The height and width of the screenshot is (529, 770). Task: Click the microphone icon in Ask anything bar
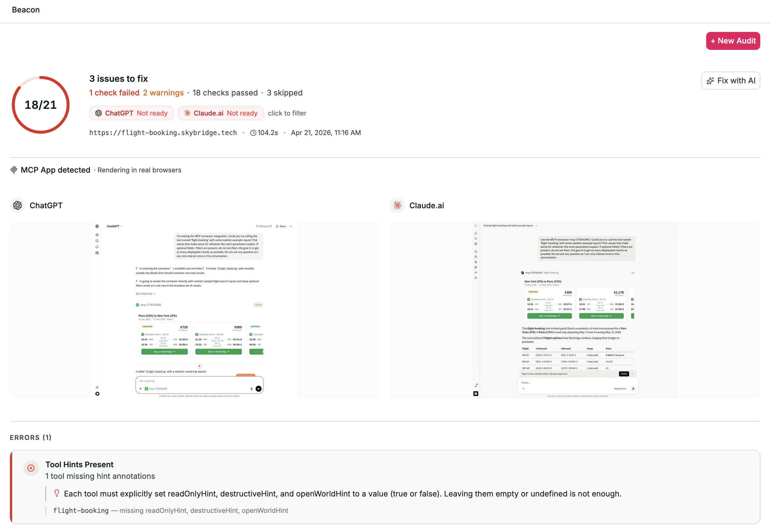coord(252,389)
